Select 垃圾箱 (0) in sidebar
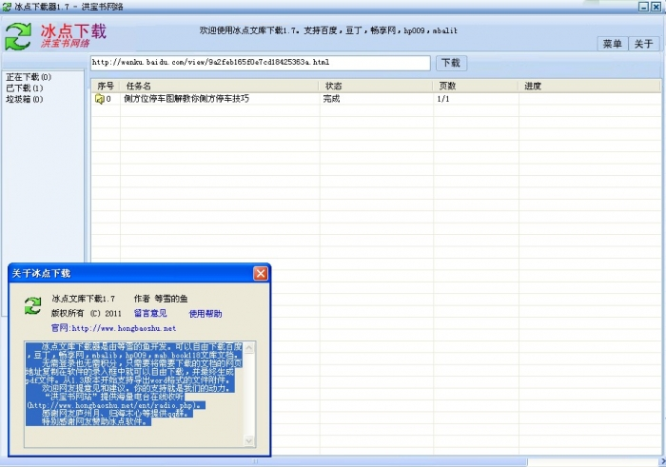The height and width of the screenshot is (467, 666). tap(24, 99)
